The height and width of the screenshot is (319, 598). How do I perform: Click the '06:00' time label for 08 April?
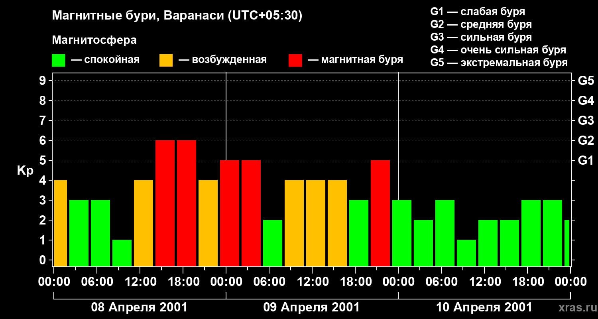tap(97, 282)
